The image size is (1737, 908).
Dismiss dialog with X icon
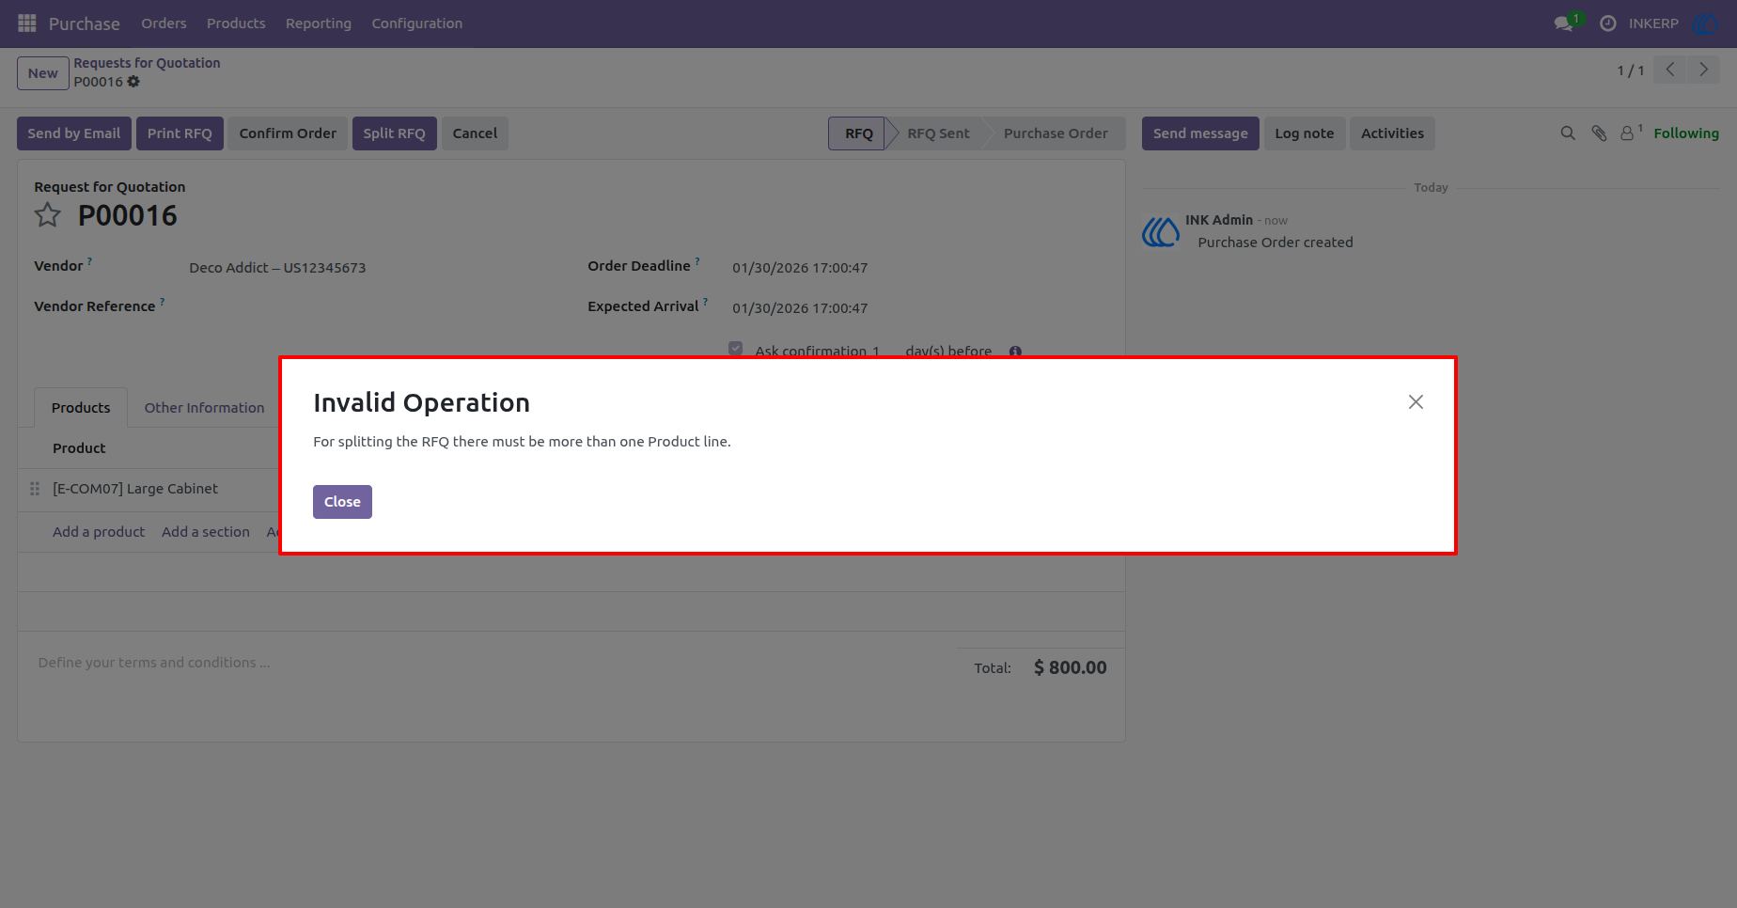[x=1416, y=402]
